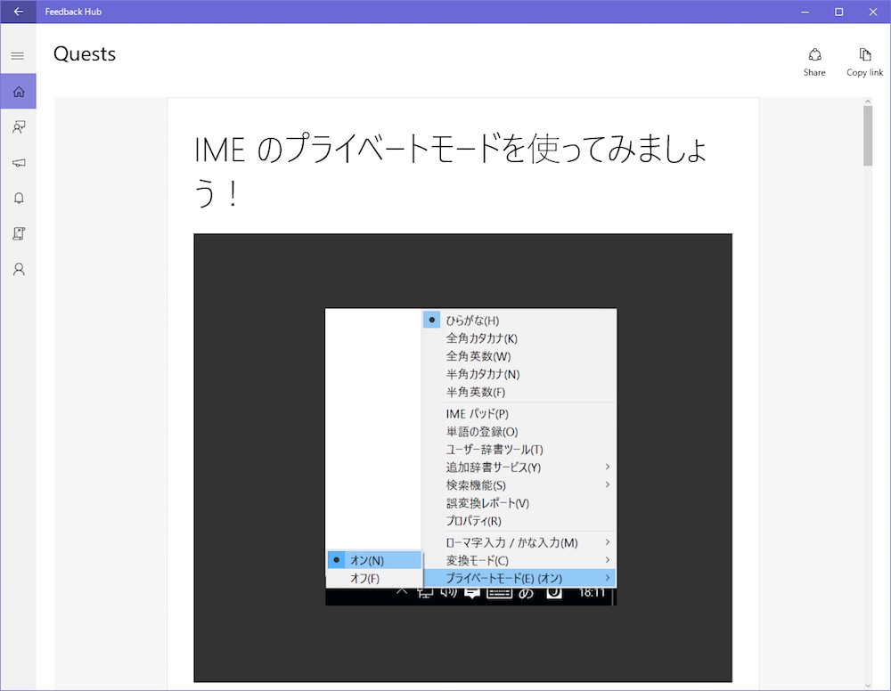This screenshot has width=891, height=691.
Task: Click the scrollbar down arrow
Action: (x=867, y=686)
